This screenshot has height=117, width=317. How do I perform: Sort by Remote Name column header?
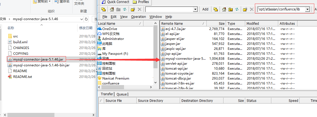(183, 23)
